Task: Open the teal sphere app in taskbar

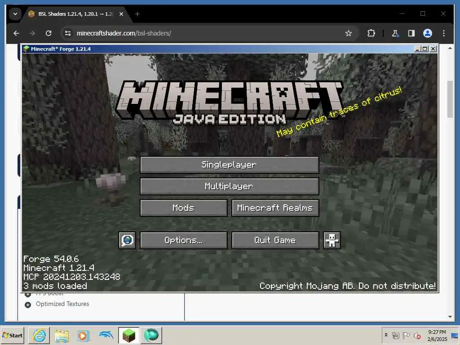Action: click(x=151, y=335)
